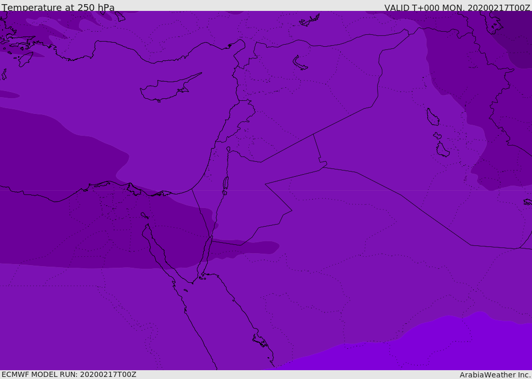This screenshot has height=379, width=532.
Task: Click the ArabiaWeather Inc. credit
Action: click(495, 375)
